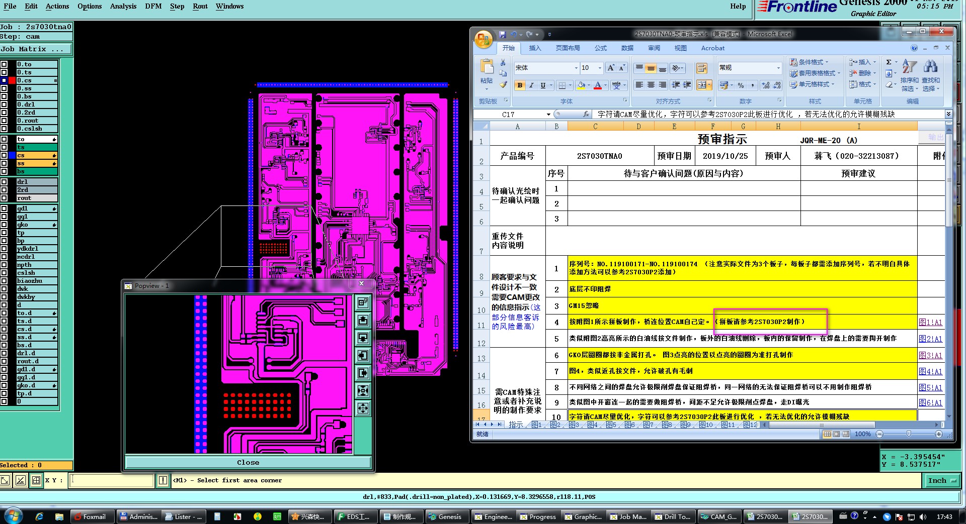Open the Genesis Actions menu
Image resolution: width=966 pixels, height=524 pixels.
click(x=57, y=6)
